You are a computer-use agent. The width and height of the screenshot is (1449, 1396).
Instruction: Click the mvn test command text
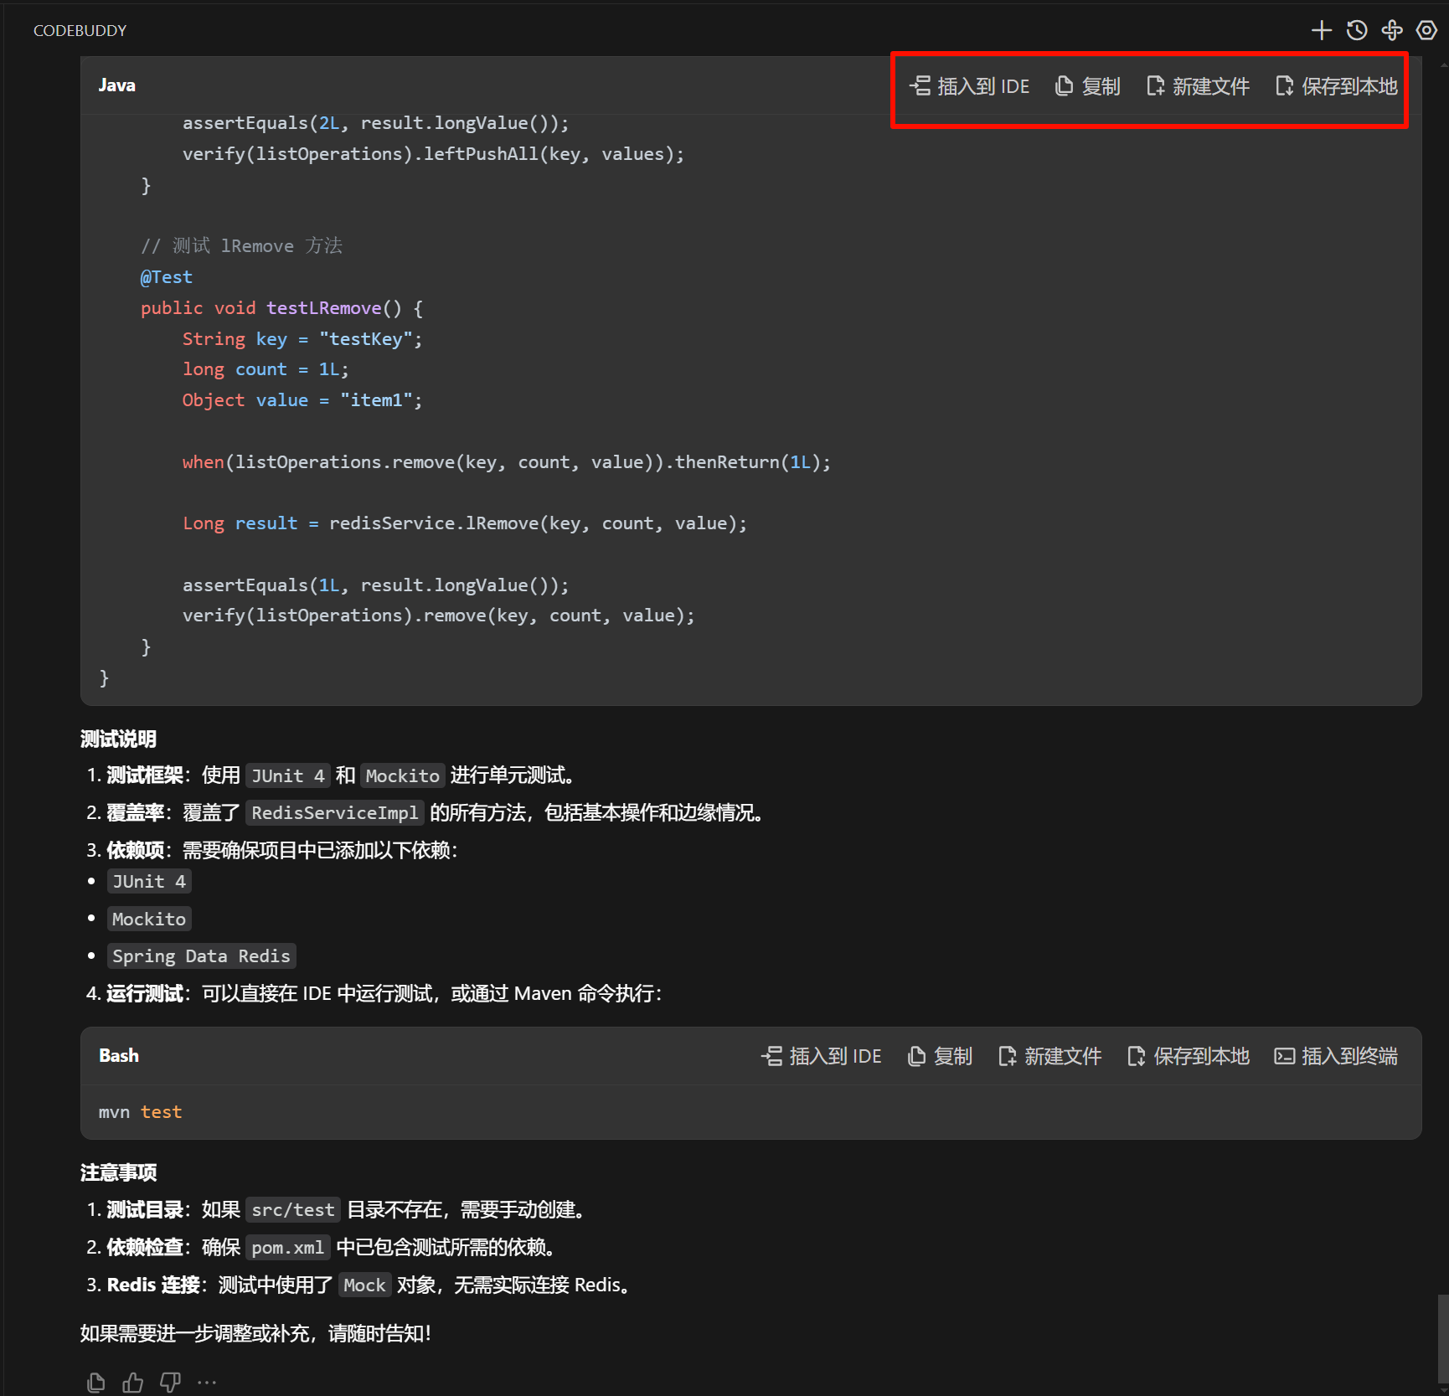(140, 1112)
